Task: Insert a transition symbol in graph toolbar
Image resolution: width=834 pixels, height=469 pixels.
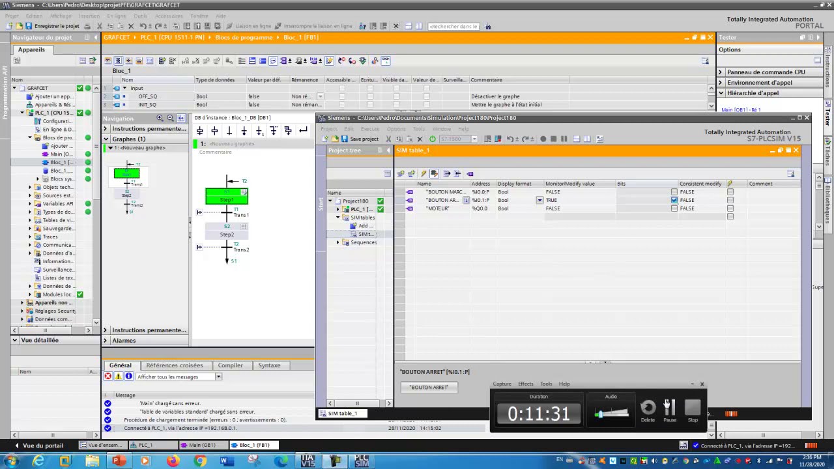Action: [229, 131]
